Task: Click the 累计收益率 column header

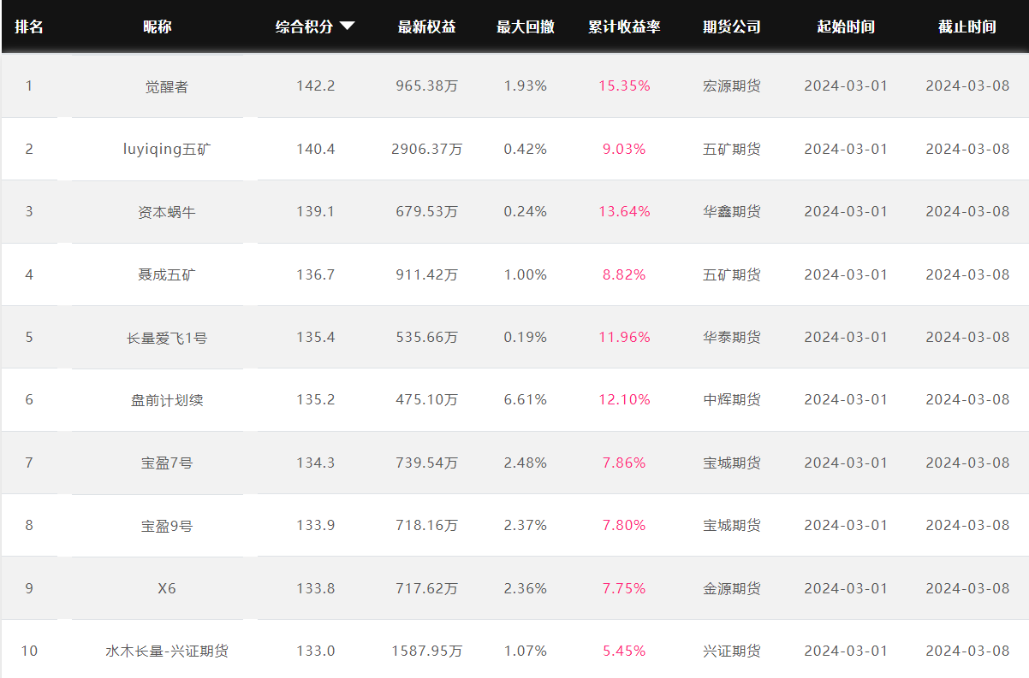Action: point(624,27)
